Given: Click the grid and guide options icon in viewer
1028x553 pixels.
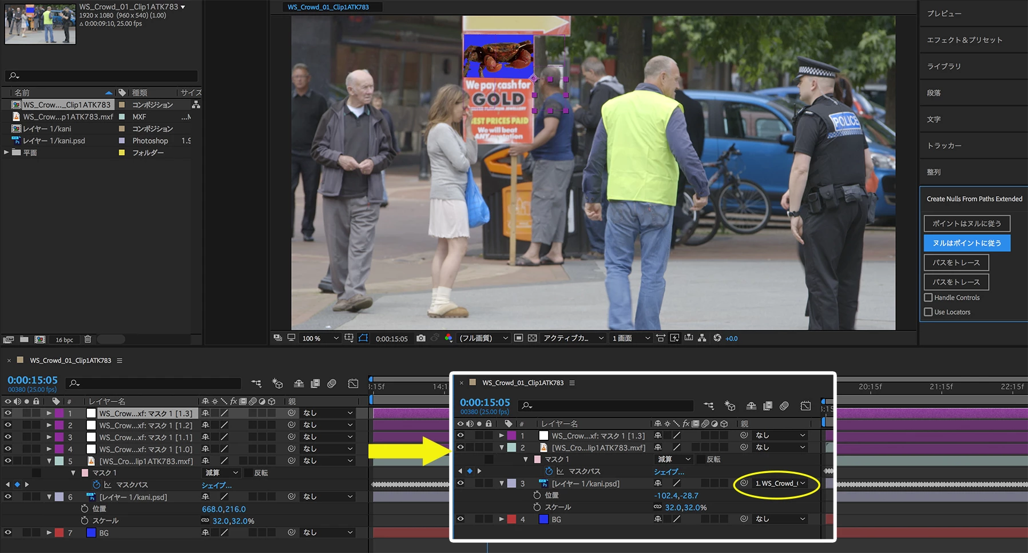Looking at the screenshot, I should coord(349,338).
